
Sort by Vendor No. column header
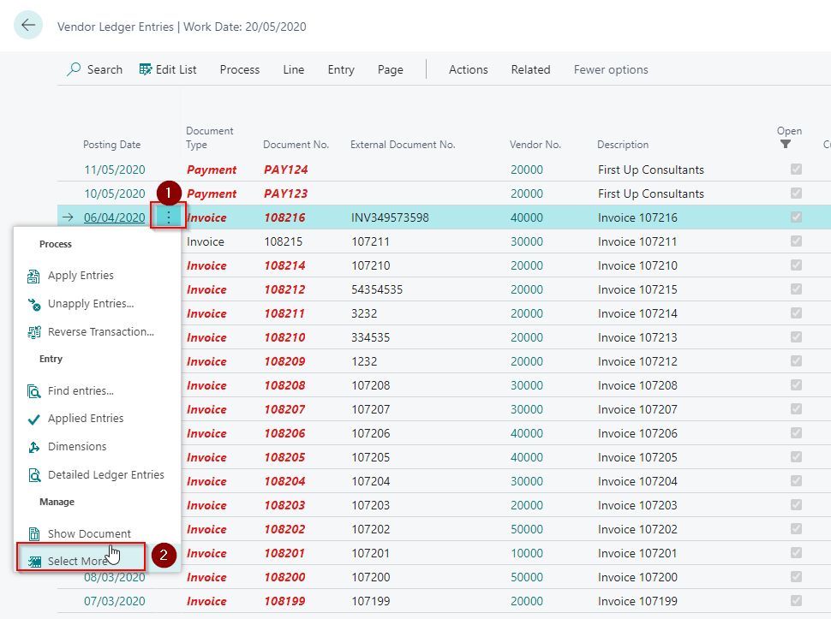[535, 145]
